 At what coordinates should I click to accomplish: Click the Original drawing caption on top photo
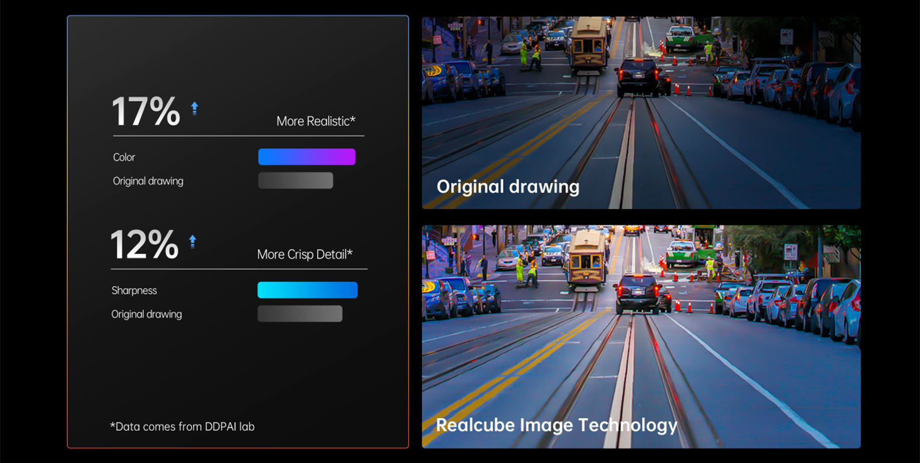pyautogui.click(x=508, y=187)
